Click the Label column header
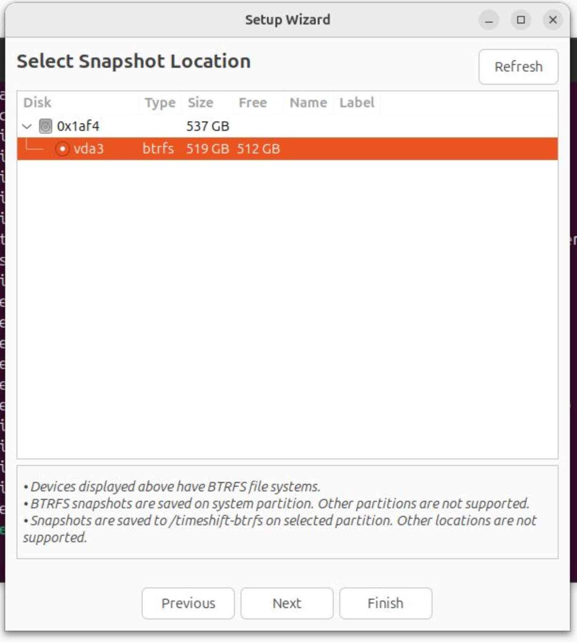577x642 pixels. pos(357,103)
